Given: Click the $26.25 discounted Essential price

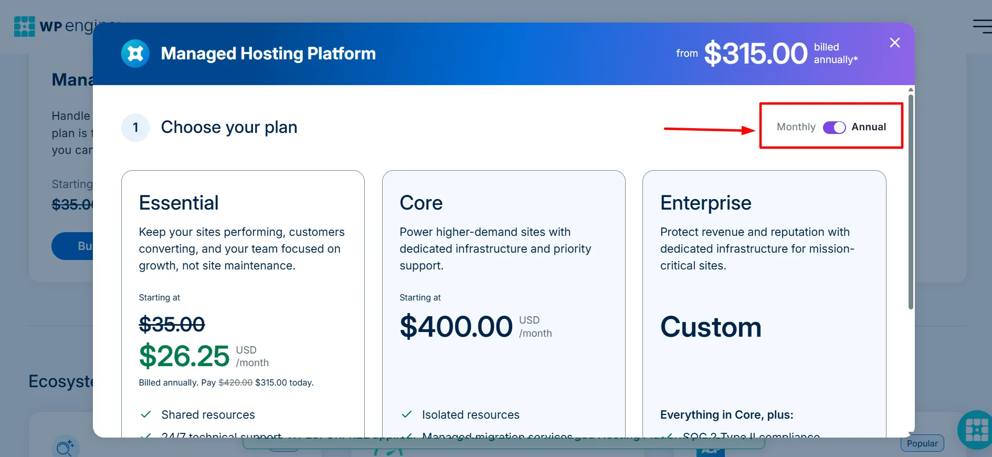Looking at the screenshot, I should click(184, 356).
